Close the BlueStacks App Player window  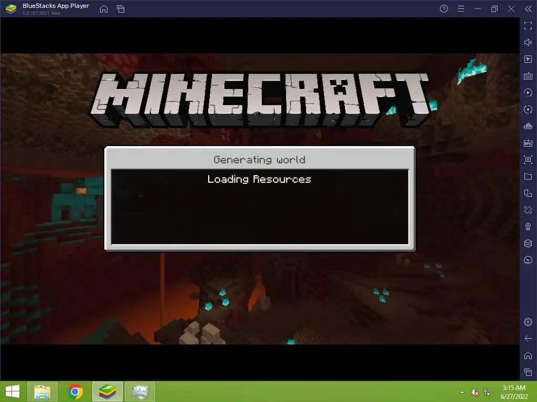pos(511,9)
